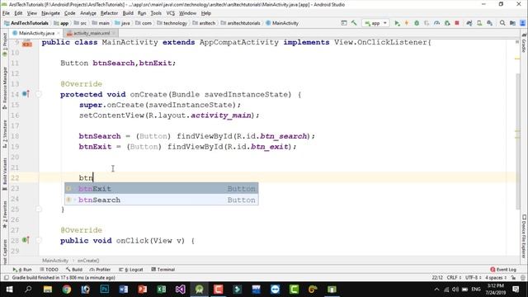Open the Run tool window
The height and width of the screenshot is (297, 528).
[22, 270]
